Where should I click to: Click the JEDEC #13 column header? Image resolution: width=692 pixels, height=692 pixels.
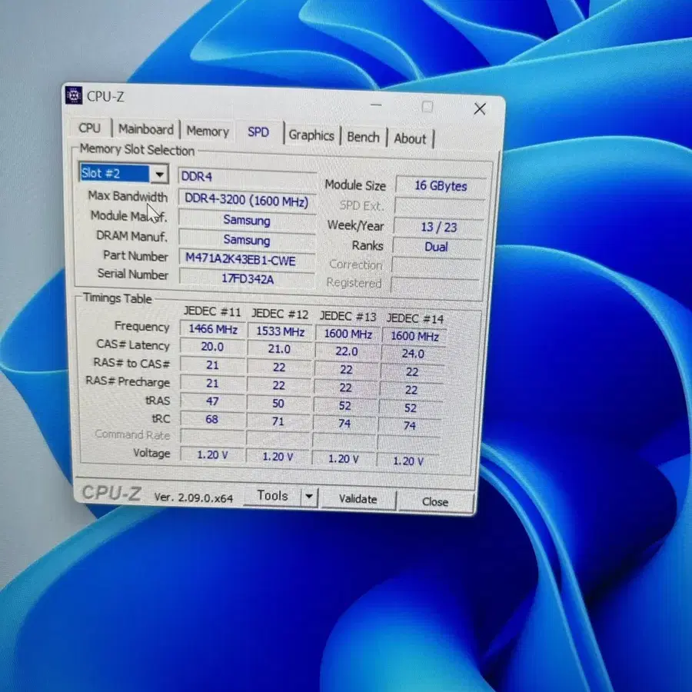348,317
